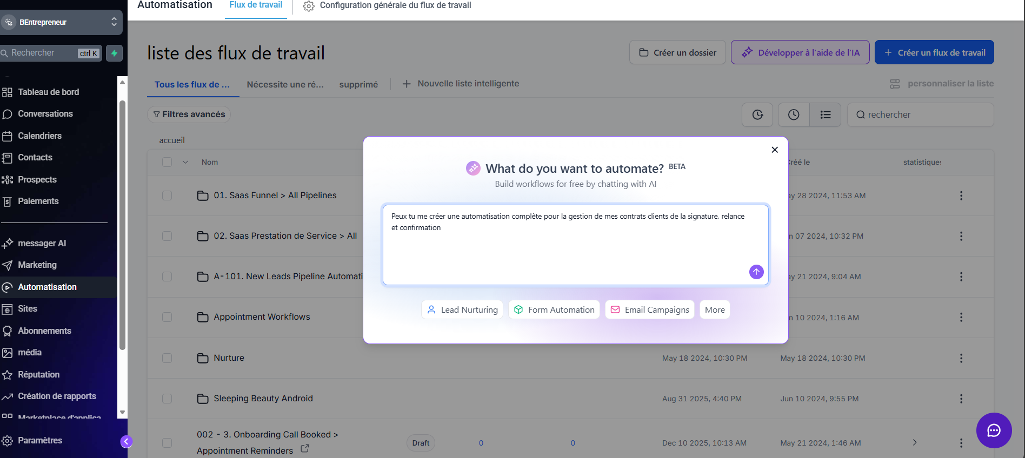Open Conversations in the sidebar
The width and height of the screenshot is (1025, 458).
pos(45,114)
